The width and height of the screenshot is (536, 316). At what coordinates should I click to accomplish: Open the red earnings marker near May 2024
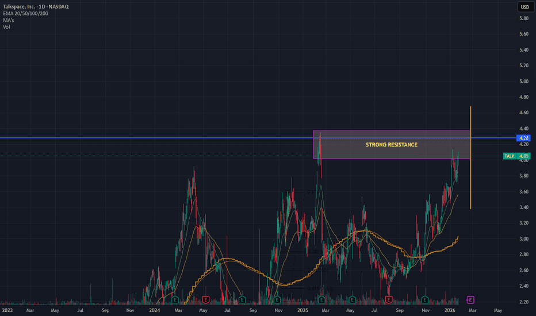click(206, 299)
